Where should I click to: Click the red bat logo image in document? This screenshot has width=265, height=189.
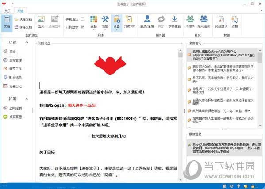tap(110, 66)
